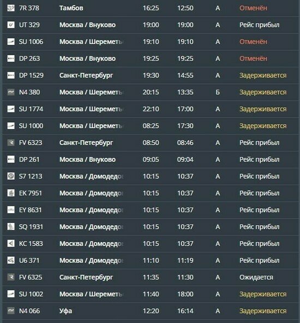Click Отменён status for flight SU 1006
Viewport: 300px width, 323px height.
point(253,42)
